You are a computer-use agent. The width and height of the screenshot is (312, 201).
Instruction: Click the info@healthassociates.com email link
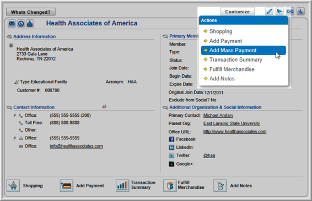tap(76, 146)
